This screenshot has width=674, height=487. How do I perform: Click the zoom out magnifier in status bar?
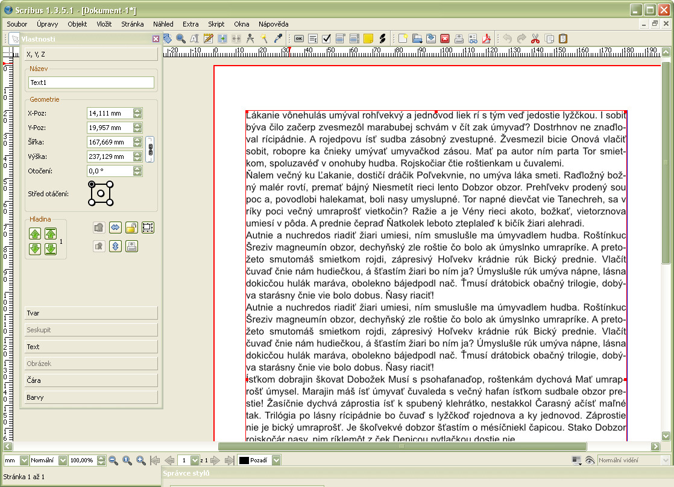tap(113, 461)
